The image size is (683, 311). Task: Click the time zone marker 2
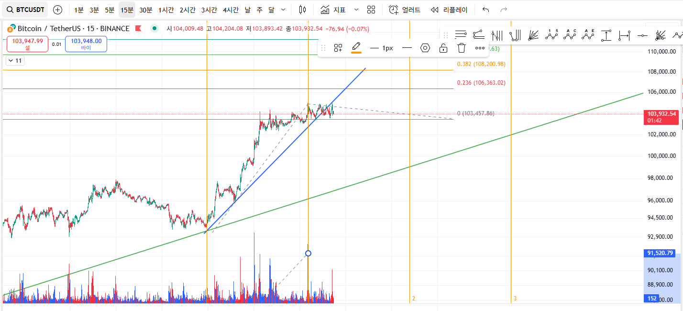414,299
